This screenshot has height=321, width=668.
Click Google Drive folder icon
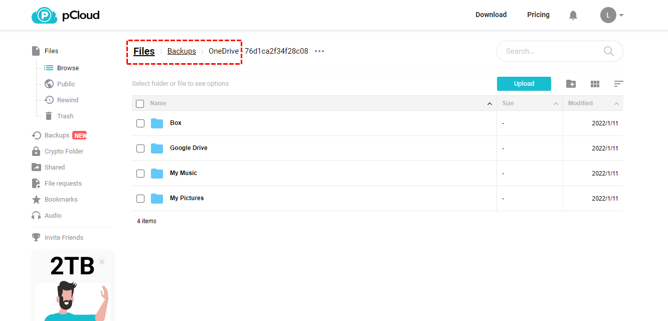point(157,148)
